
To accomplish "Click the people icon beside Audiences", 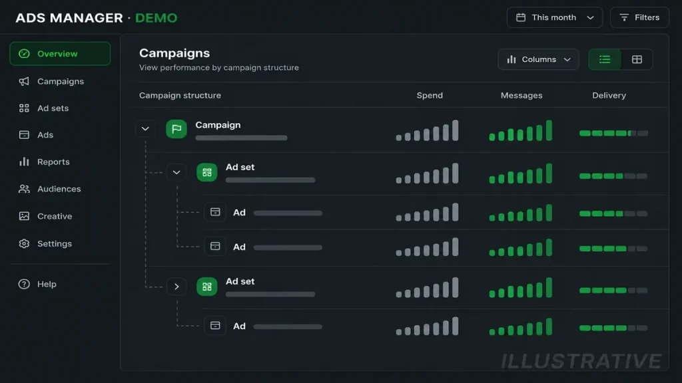I will [24, 189].
